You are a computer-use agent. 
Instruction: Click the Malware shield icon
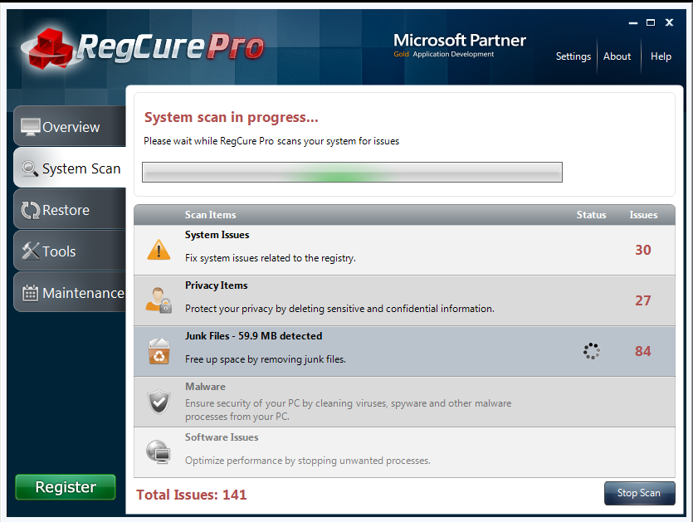point(159,402)
